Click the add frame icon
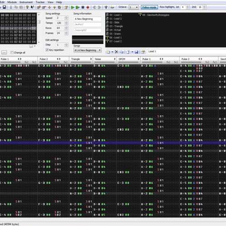This screenshot has width=226, height=226. coord(39,7)
